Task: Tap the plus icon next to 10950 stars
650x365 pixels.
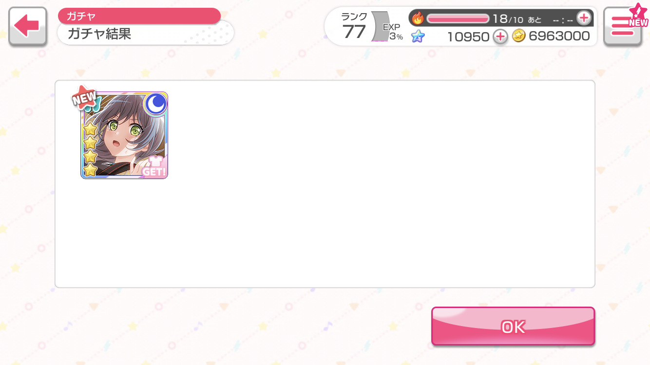Action: 500,36
